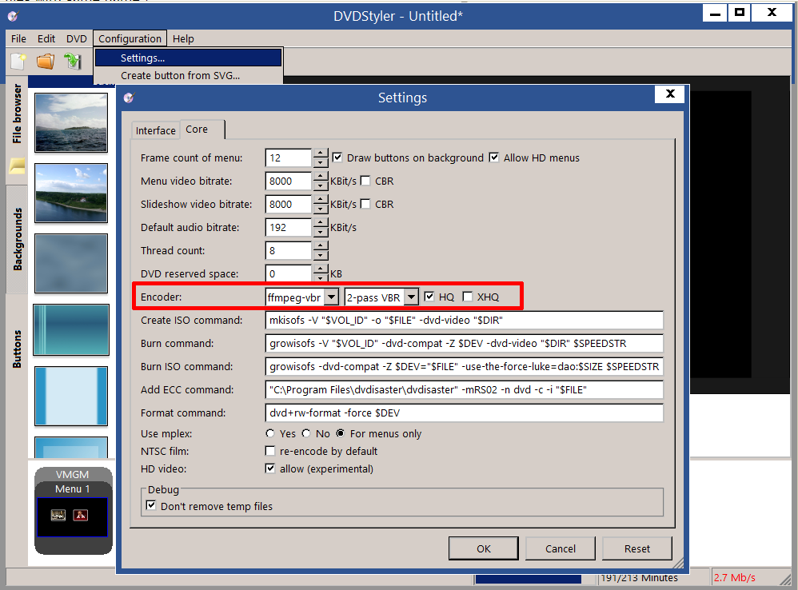Decrease Frame count of menu spinner

point(320,162)
